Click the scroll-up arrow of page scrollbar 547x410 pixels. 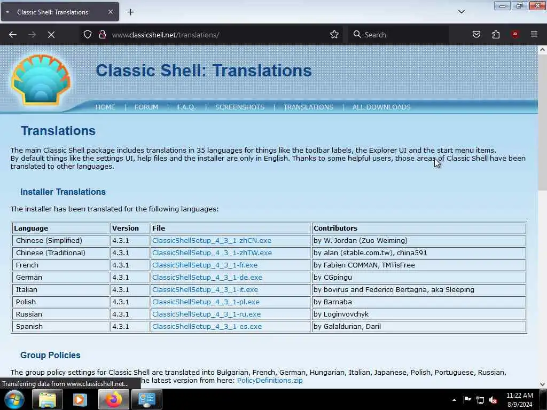(543, 50)
